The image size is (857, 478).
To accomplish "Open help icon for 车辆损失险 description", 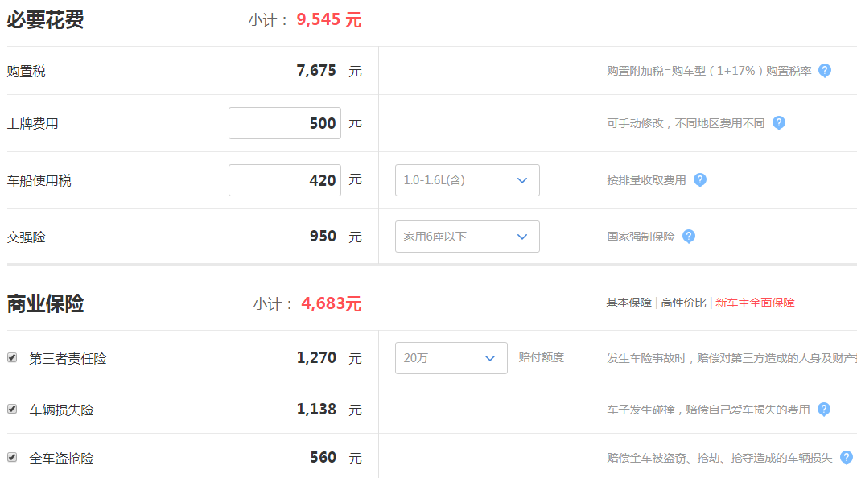I will tap(824, 409).
